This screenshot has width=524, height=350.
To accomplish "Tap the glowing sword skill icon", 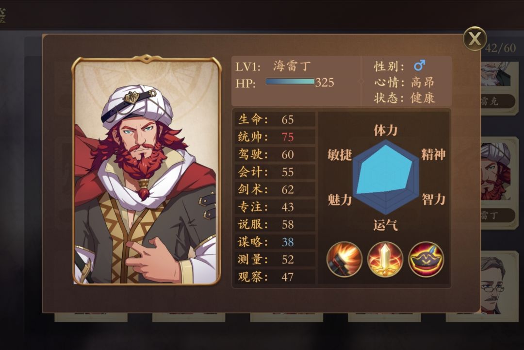I will [385, 259].
